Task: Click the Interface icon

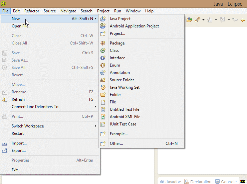Action: pos(103,58)
